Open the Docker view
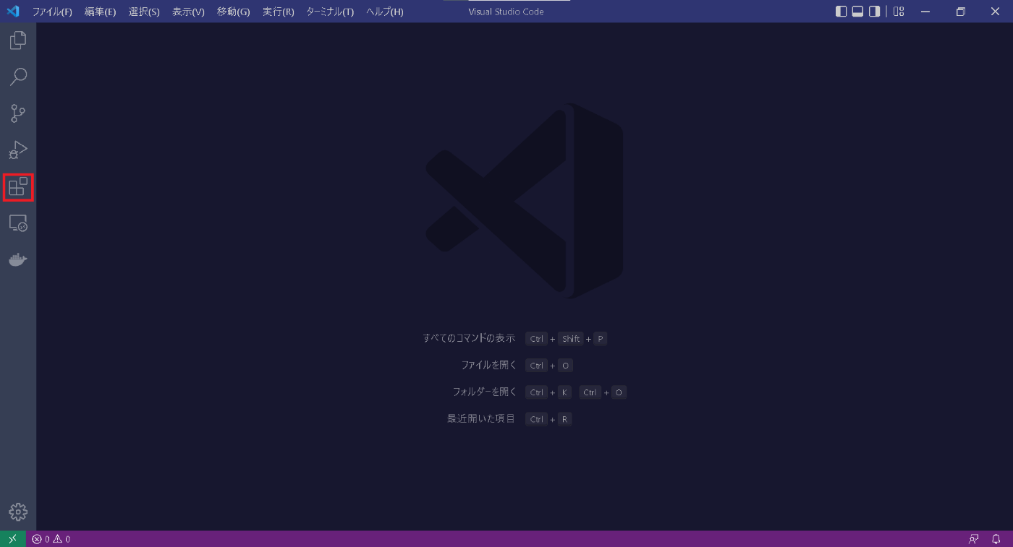 [x=18, y=259]
